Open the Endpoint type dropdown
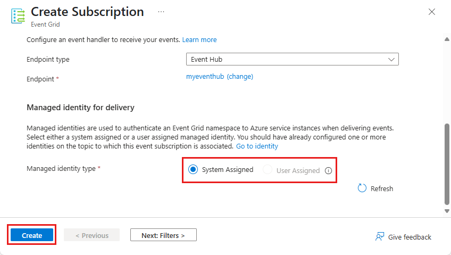 click(292, 60)
